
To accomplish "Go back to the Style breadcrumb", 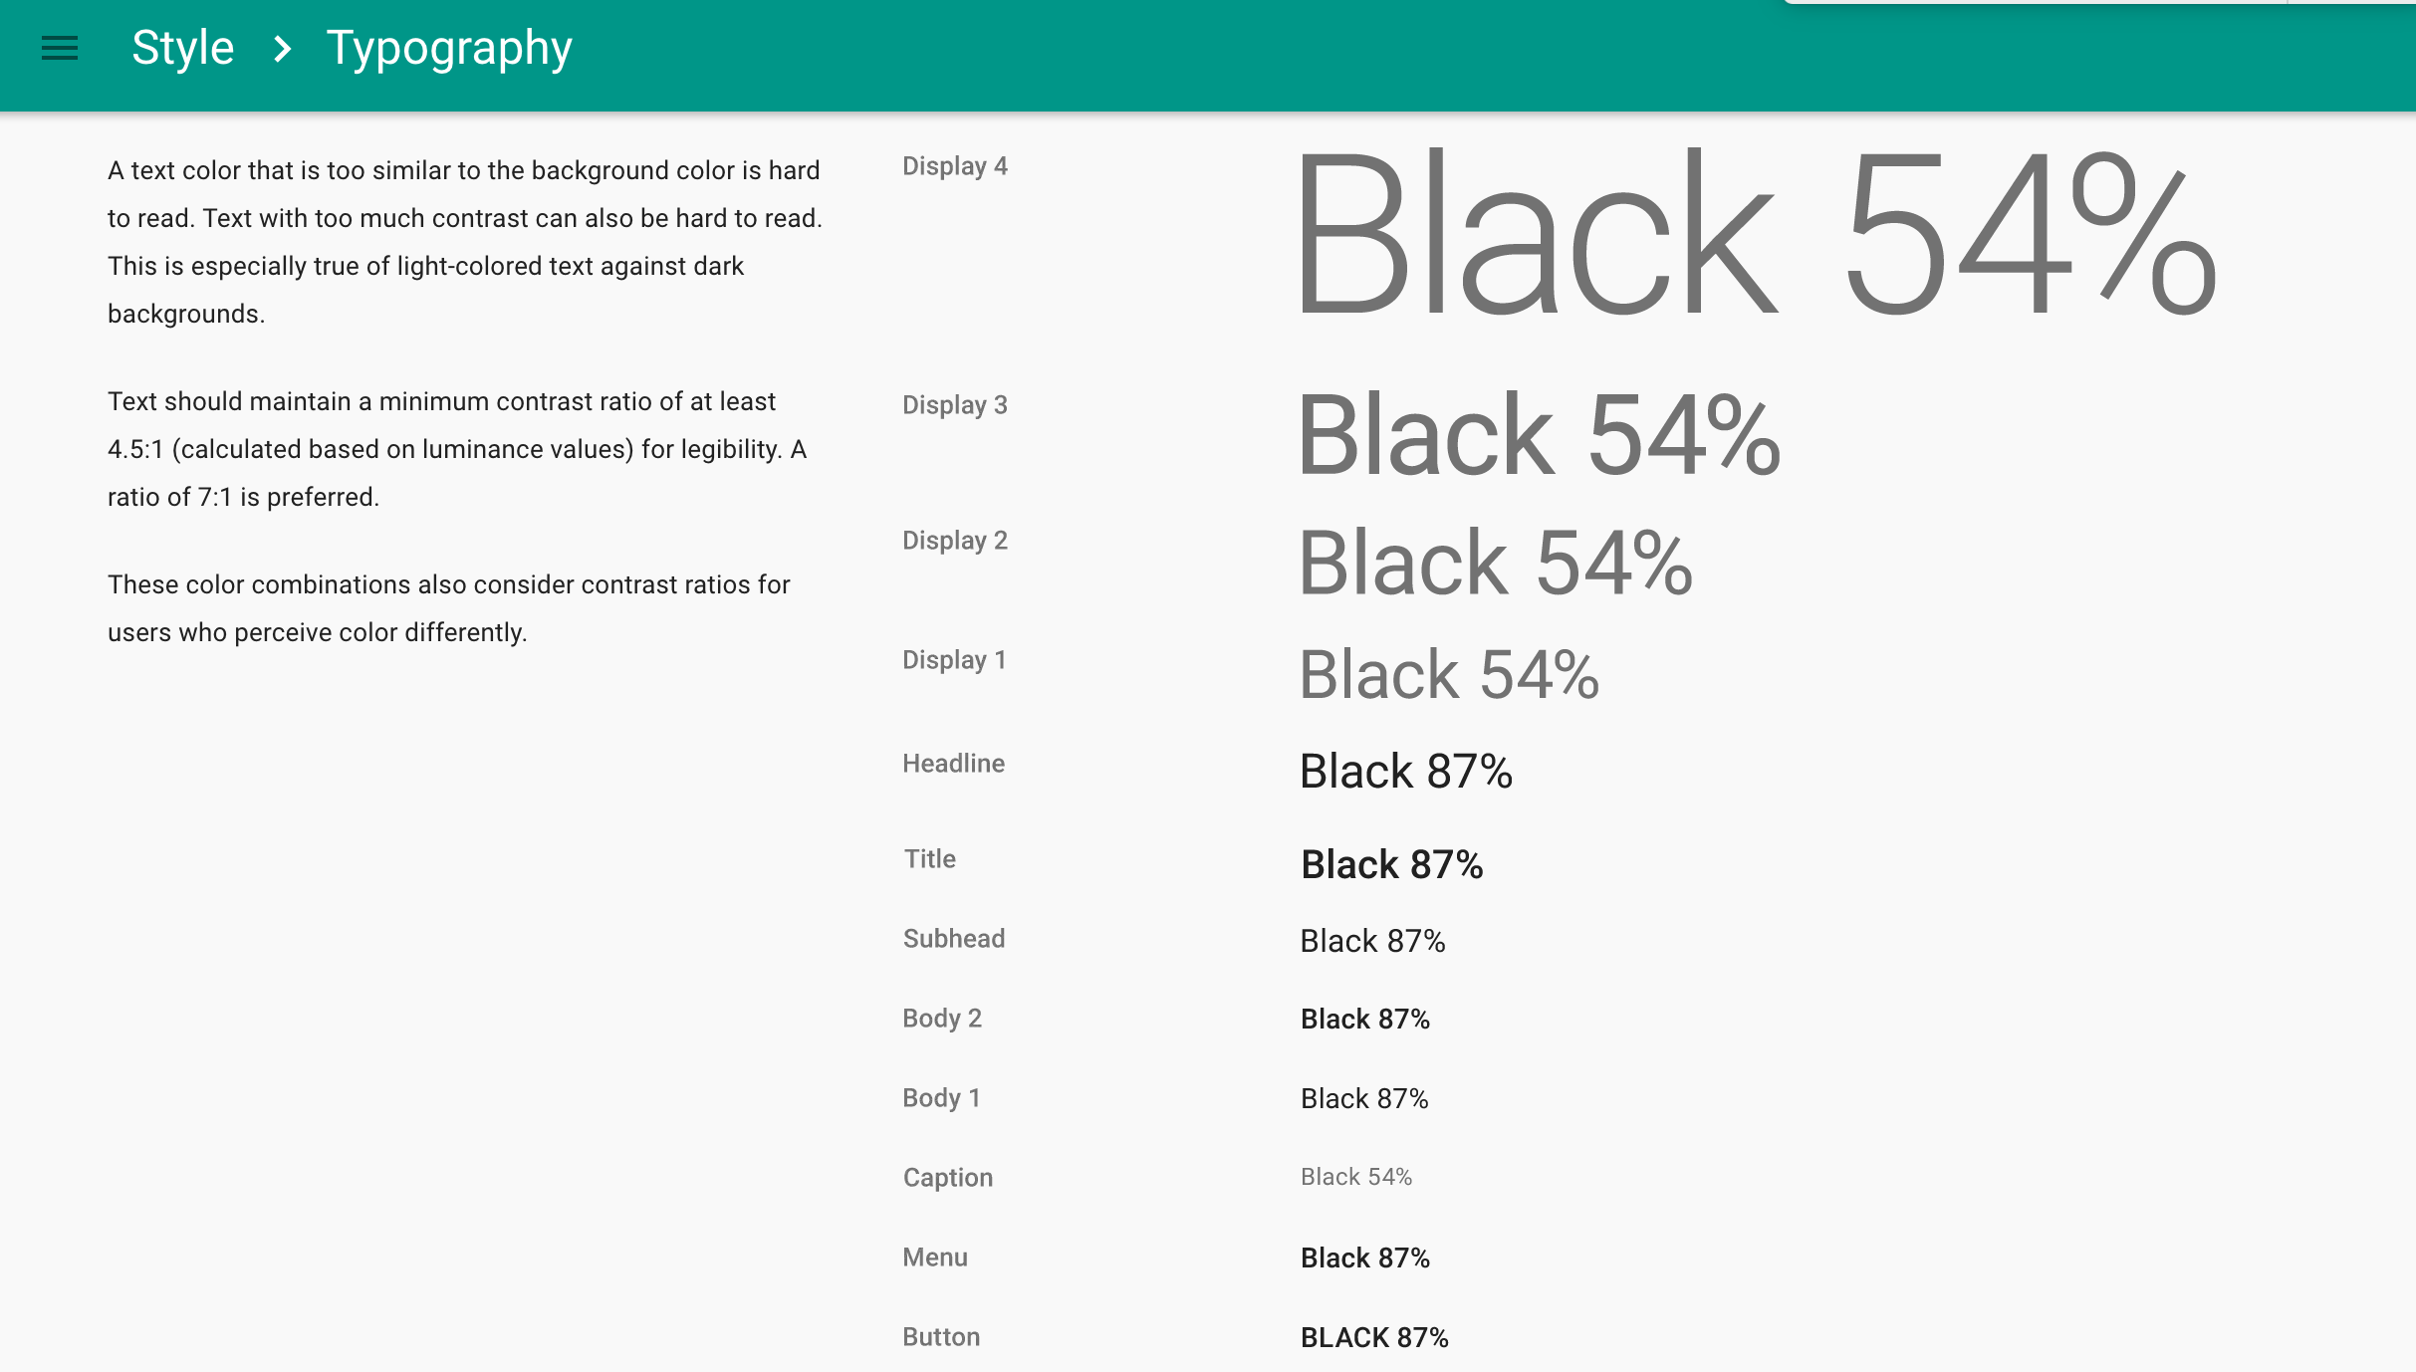I will click(183, 48).
